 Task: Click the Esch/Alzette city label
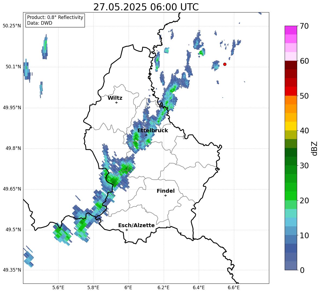[x=136, y=225]
